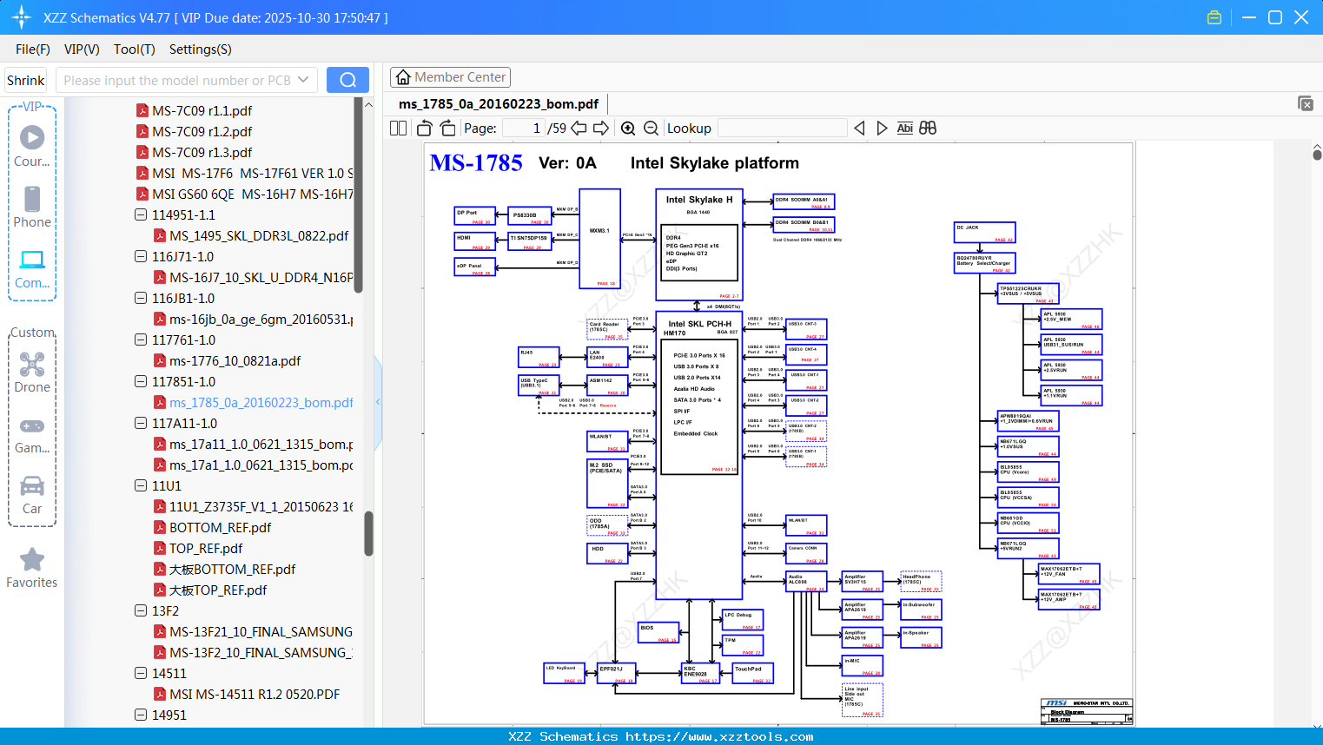Click the XZZ Schematics app logo

tap(22, 17)
